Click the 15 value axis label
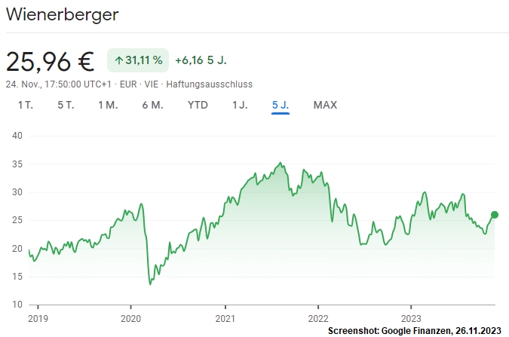The height and width of the screenshot is (337, 509). 17,277
